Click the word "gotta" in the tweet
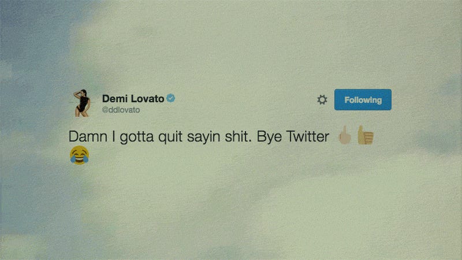Viewport: 462px width, 260px height. coord(137,137)
